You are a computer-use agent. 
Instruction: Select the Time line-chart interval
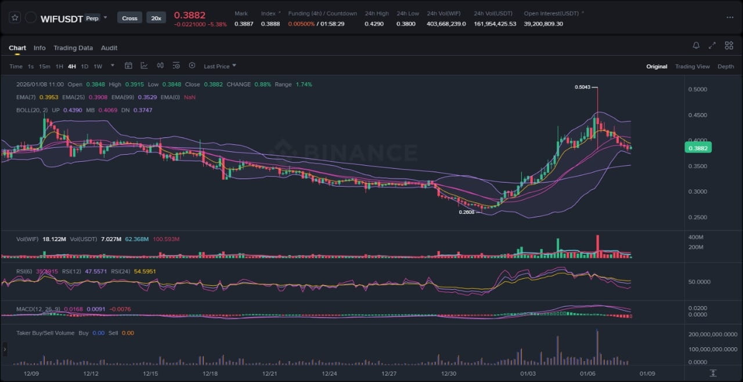click(x=16, y=66)
